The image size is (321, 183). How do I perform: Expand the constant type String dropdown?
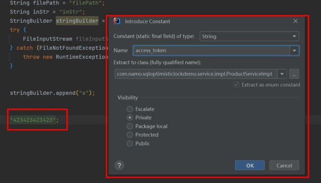[294, 37]
